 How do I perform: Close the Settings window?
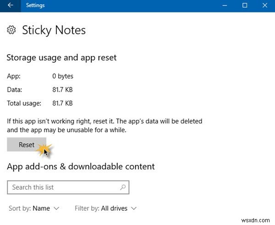coord(265,6)
